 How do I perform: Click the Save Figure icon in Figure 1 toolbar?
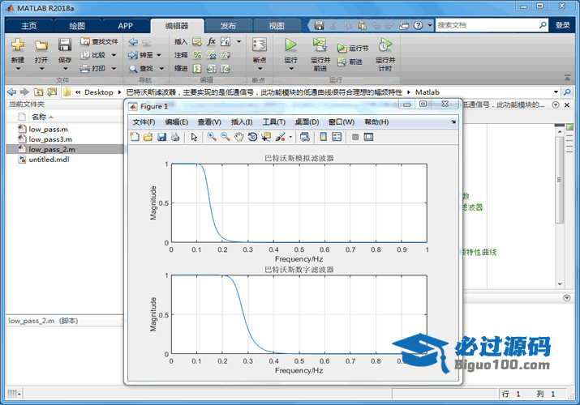(x=162, y=137)
